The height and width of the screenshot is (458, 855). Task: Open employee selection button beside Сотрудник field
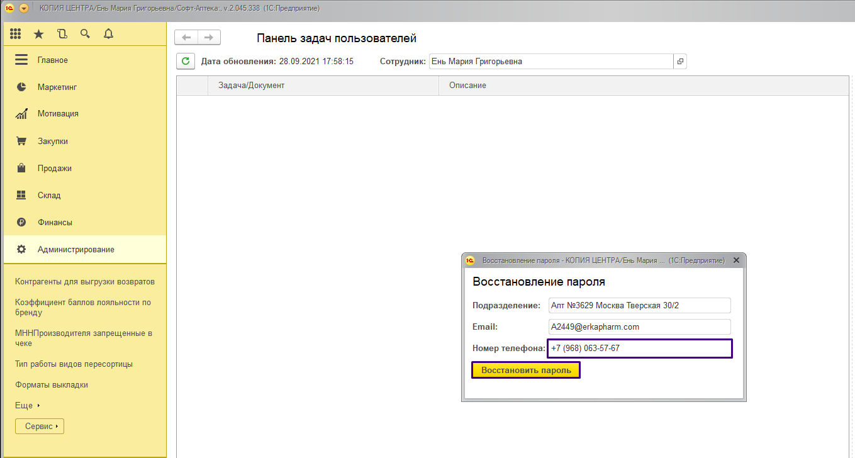680,62
